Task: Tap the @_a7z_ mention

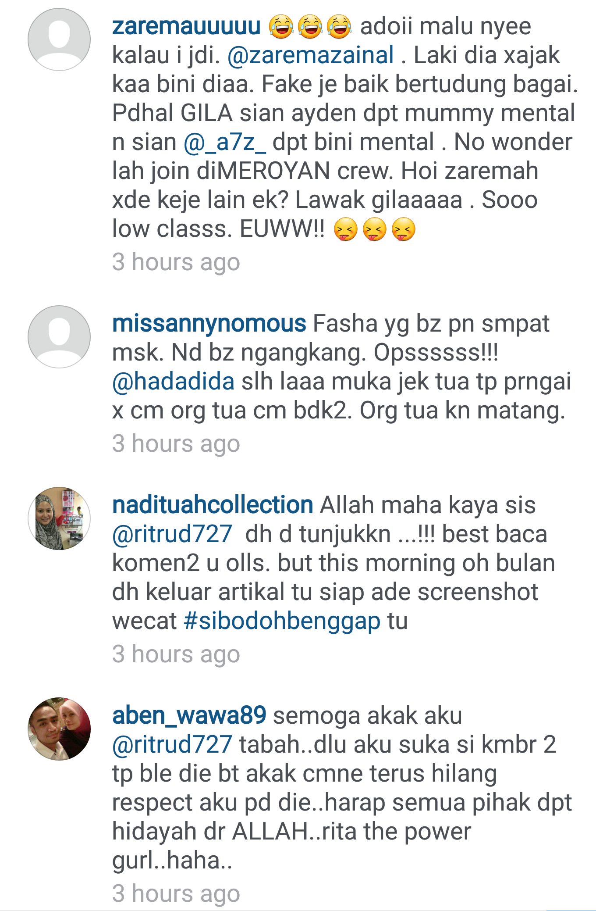Action: coord(225,143)
